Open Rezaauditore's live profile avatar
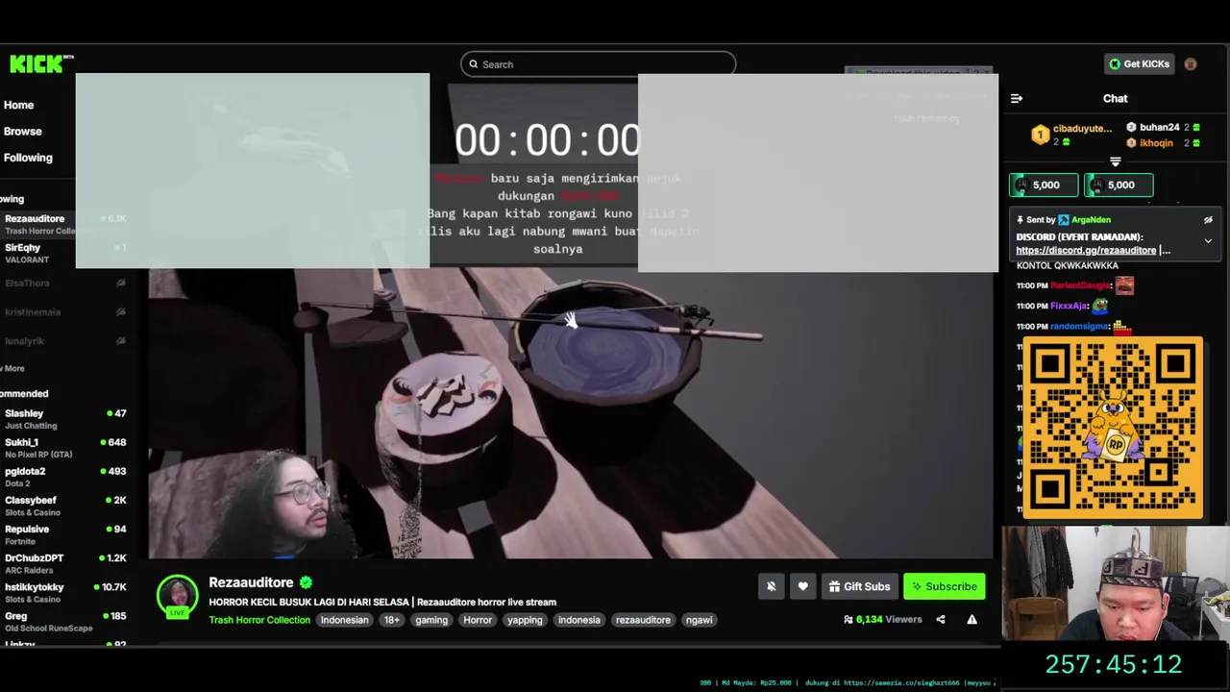This screenshot has height=692, width=1230. (x=178, y=596)
